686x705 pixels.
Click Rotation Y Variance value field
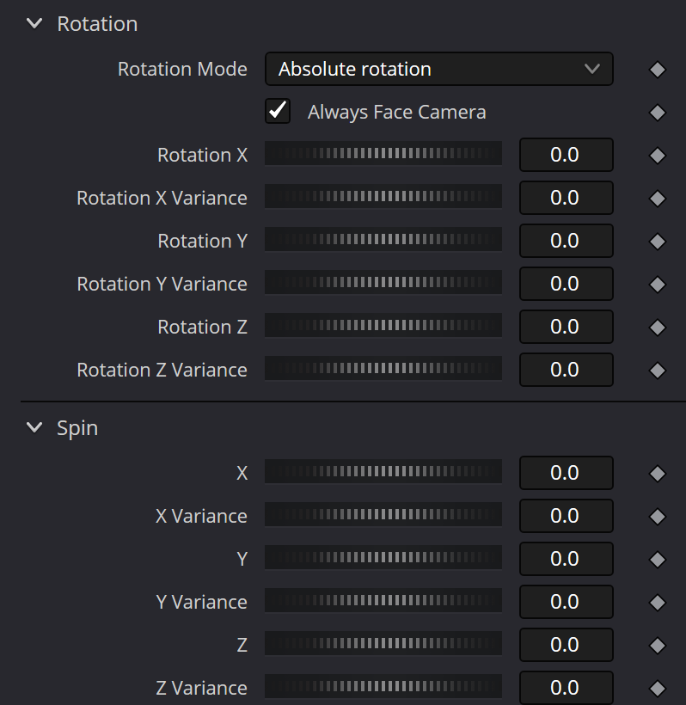tap(567, 284)
